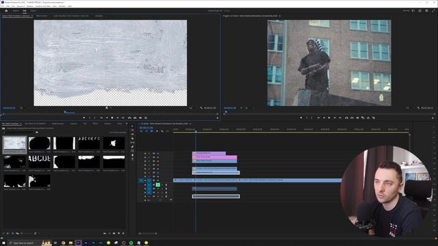Image resolution: width=438 pixels, height=246 pixels.
Task: Toggle Snap in timeline
Action: tap(146, 131)
